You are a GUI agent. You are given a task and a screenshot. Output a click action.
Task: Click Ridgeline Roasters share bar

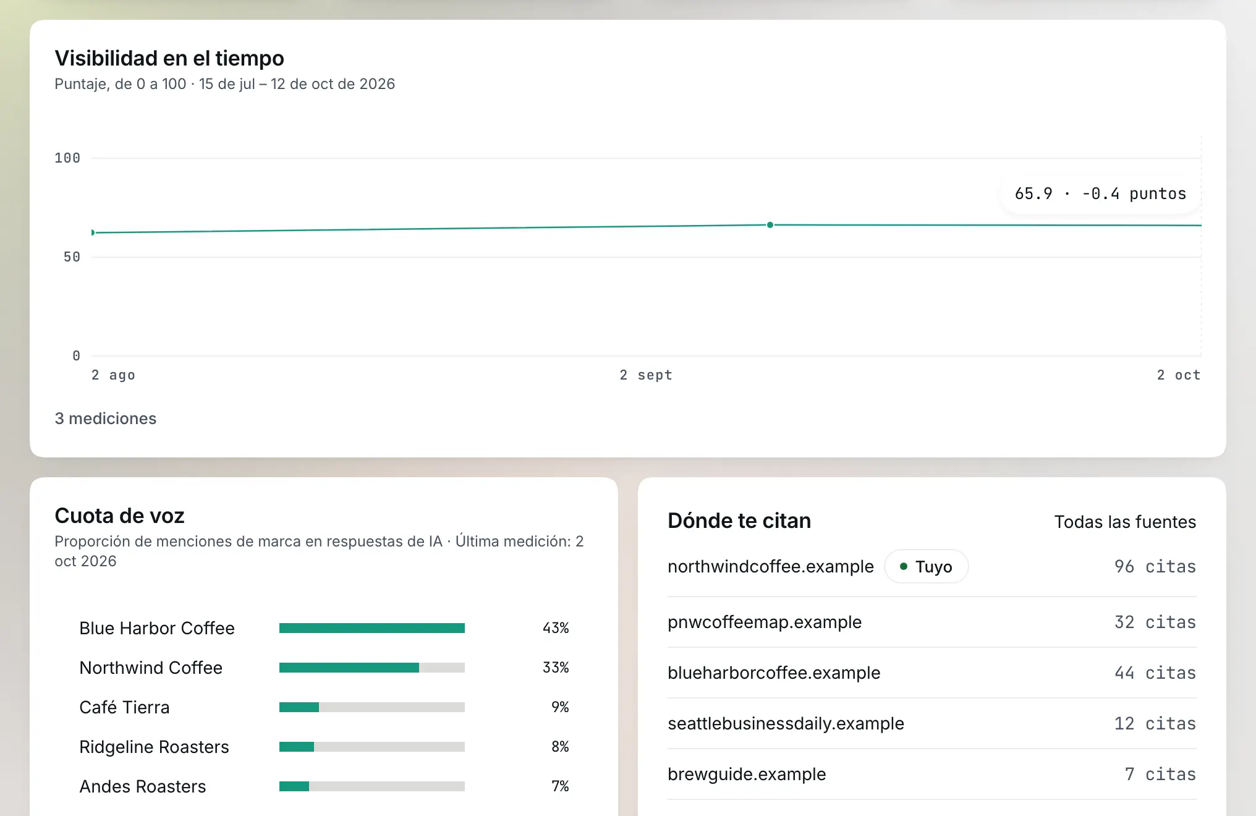(372, 747)
